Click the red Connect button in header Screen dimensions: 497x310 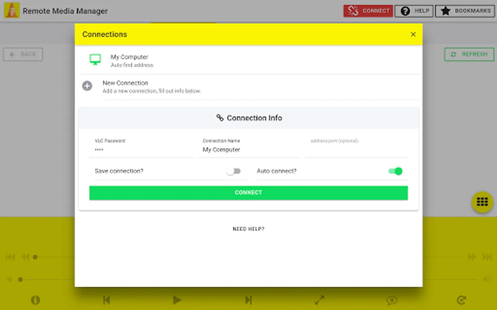[x=368, y=11]
